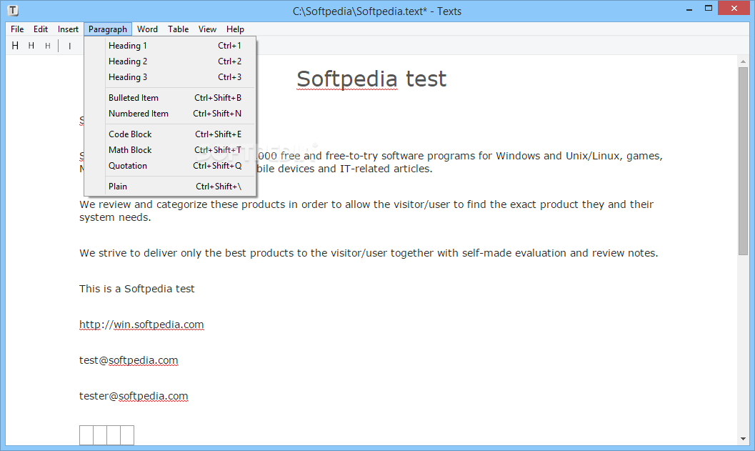Screen dimensions: 755x451
Task: Open the Table menu
Action: 178,29
